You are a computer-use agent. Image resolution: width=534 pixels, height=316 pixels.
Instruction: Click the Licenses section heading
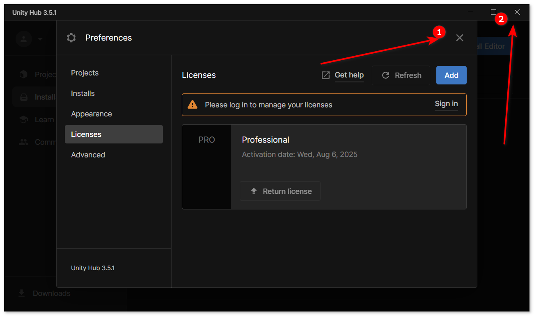click(x=199, y=75)
